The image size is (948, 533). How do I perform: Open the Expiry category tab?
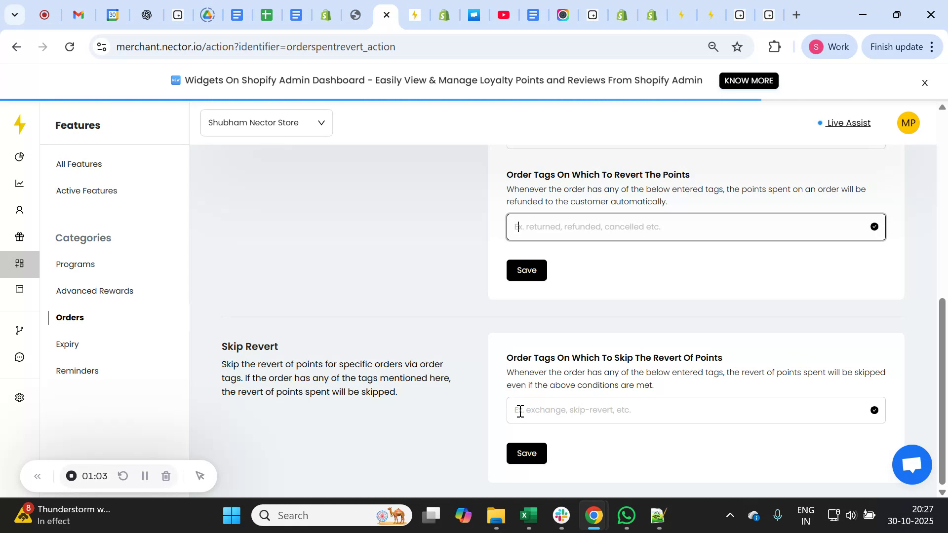(x=67, y=344)
